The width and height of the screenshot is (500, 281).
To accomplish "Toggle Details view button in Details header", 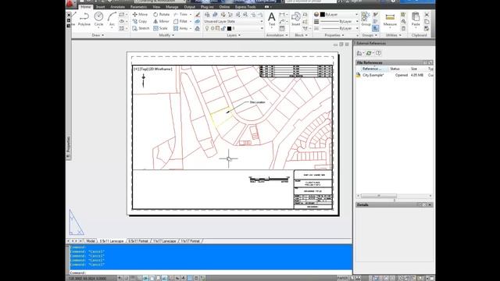I will click(x=420, y=205).
